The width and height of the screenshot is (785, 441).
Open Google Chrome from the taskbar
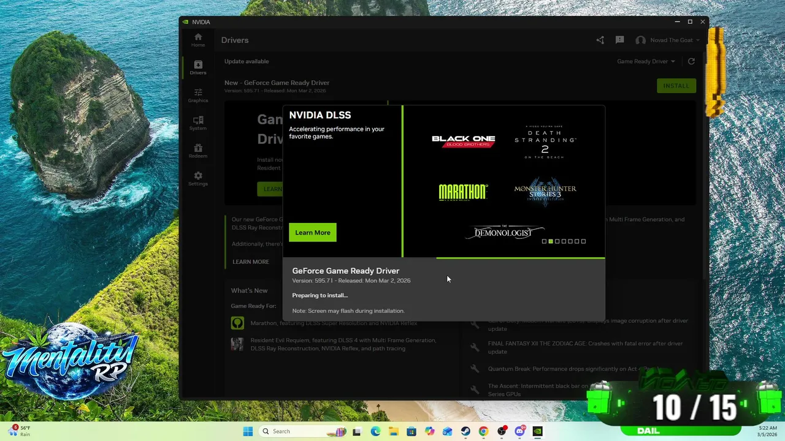point(483,431)
